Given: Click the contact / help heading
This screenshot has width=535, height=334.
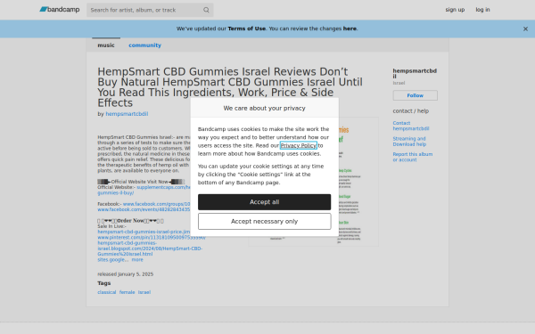Looking at the screenshot, I should tap(411, 111).
